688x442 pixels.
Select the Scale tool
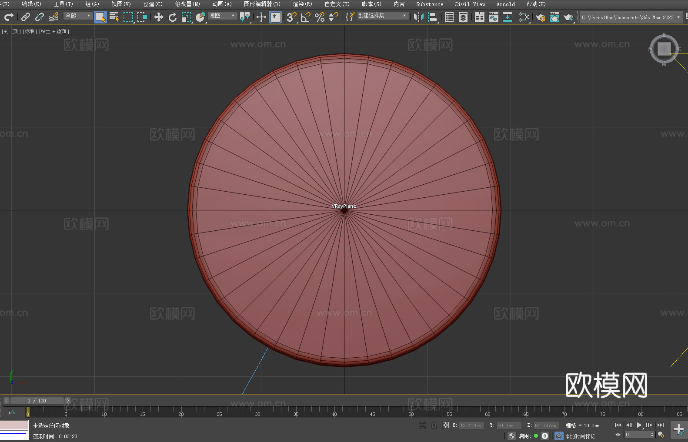tap(187, 17)
